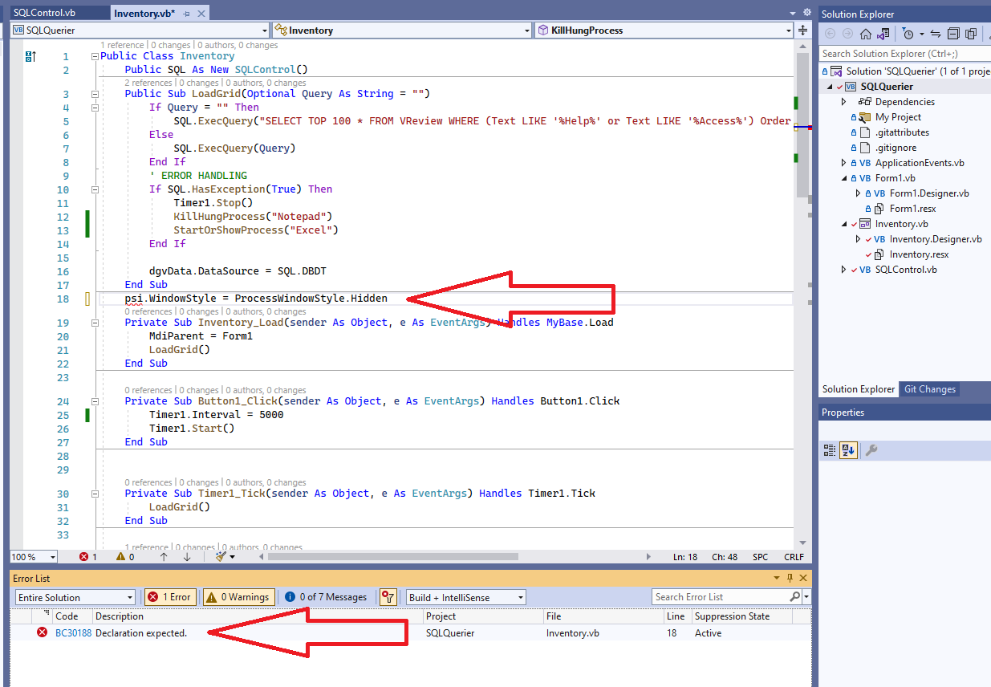Image resolution: width=991 pixels, height=687 pixels.
Task: Toggle the 0 of 7 Messages filter
Action: pyautogui.click(x=324, y=596)
